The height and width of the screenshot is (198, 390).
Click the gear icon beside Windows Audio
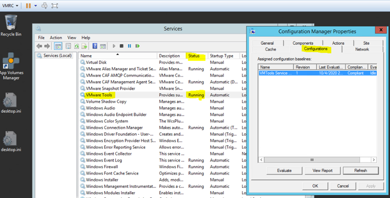pos(83,108)
